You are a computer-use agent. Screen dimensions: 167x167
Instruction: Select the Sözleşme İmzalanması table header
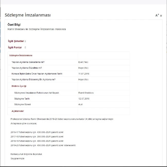[21, 55]
